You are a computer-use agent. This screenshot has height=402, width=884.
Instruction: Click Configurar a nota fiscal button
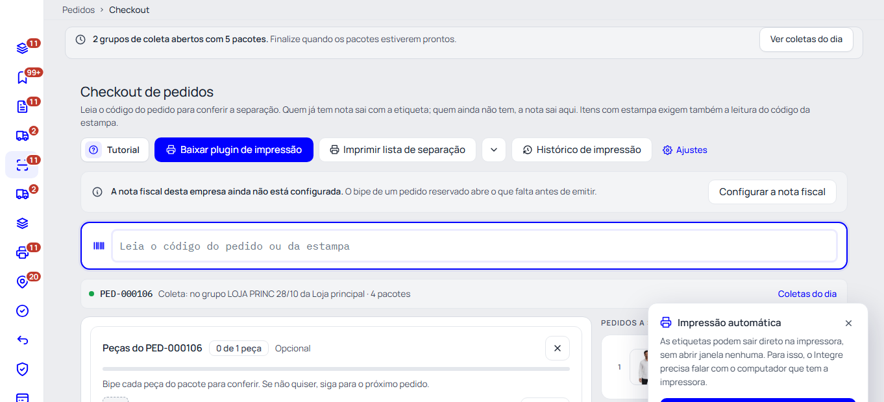[x=772, y=192]
